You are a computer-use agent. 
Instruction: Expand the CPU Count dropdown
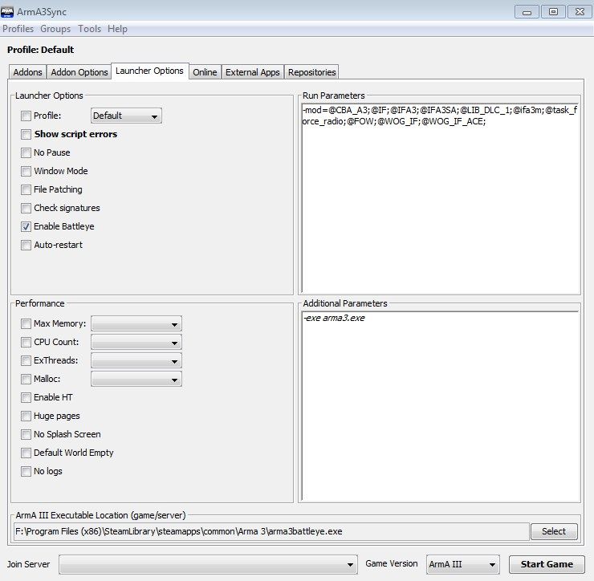click(x=136, y=343)
